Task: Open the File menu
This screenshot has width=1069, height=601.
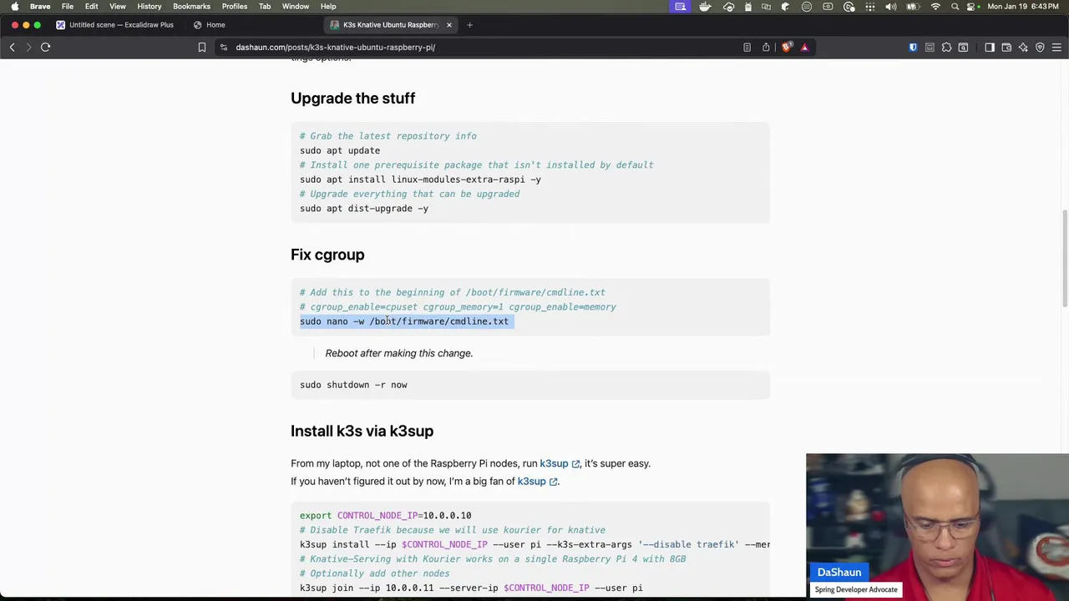Action: tap(67, 7)
